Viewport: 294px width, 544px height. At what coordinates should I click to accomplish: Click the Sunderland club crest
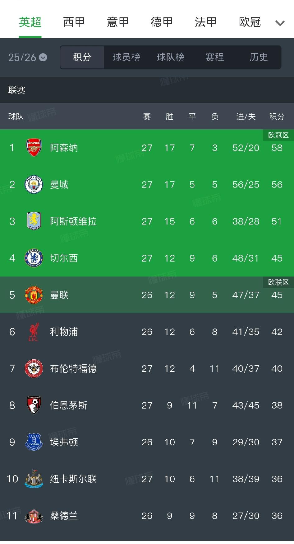pos(34,516)
